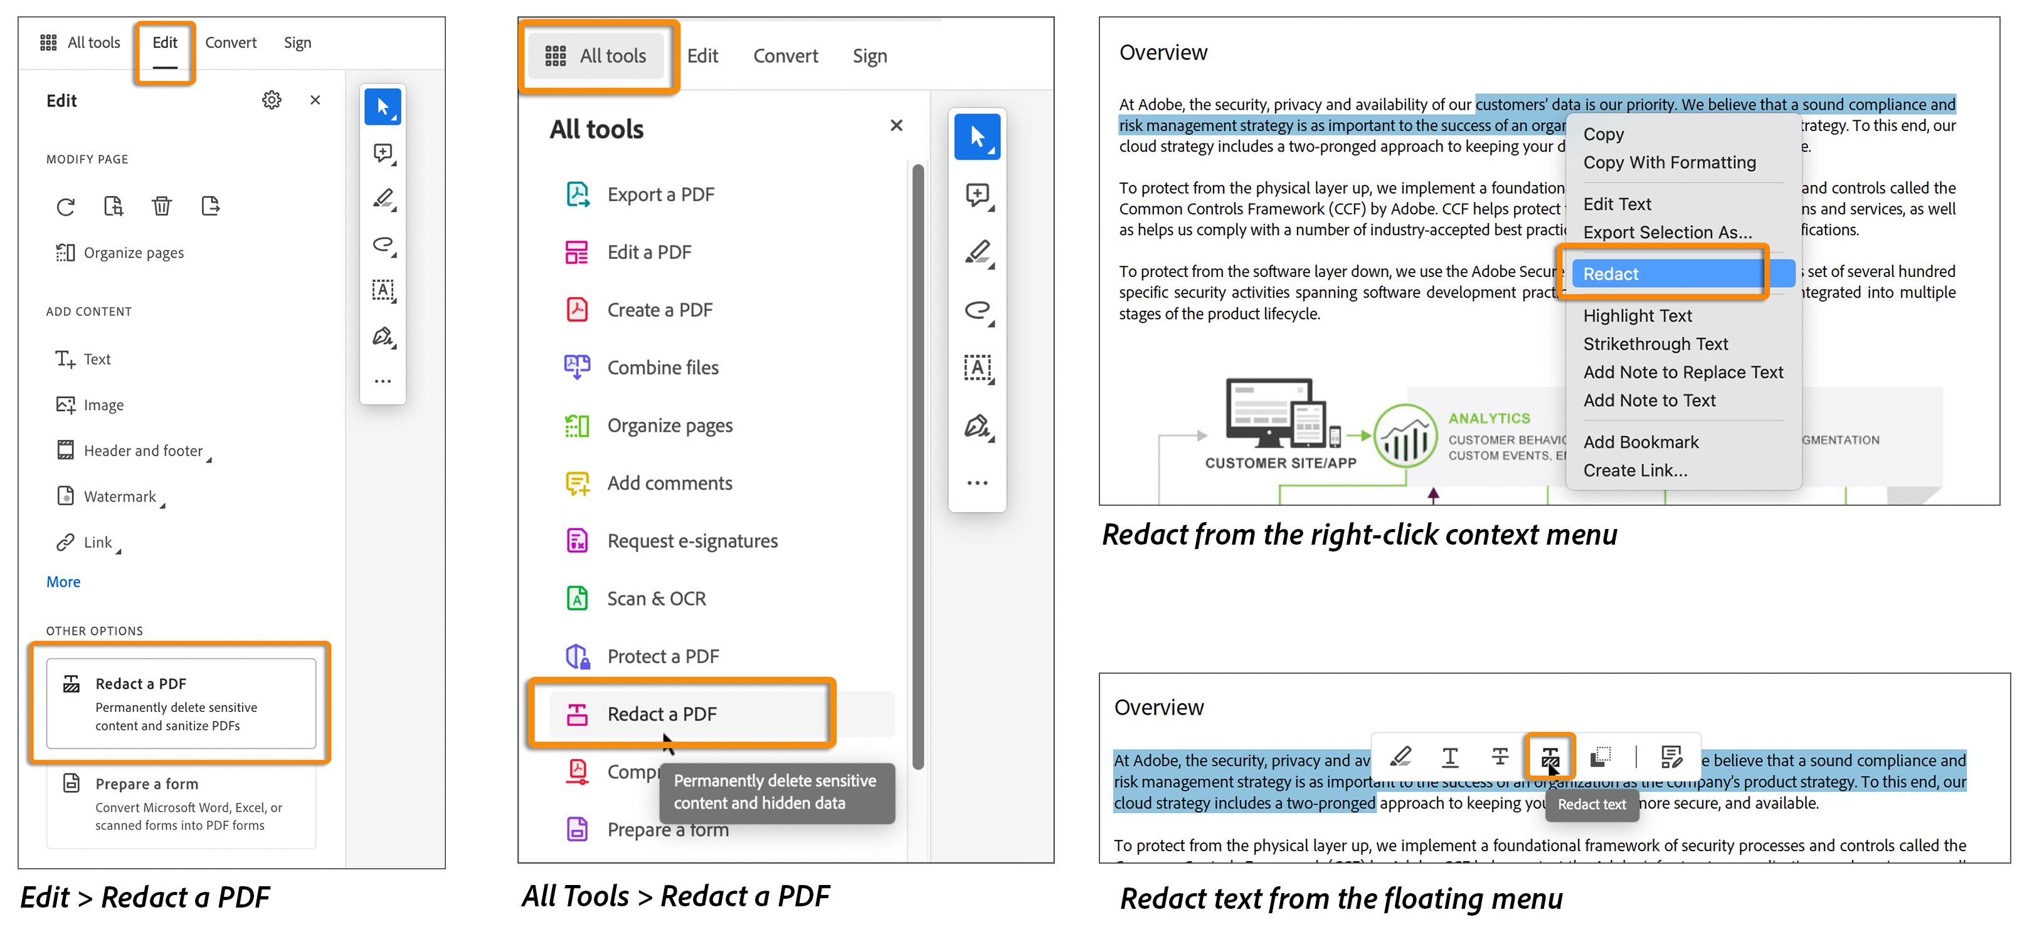Select the highlighter icon in floating menu
This screenshot has width=2027, height=927.
click(1400, 757)
